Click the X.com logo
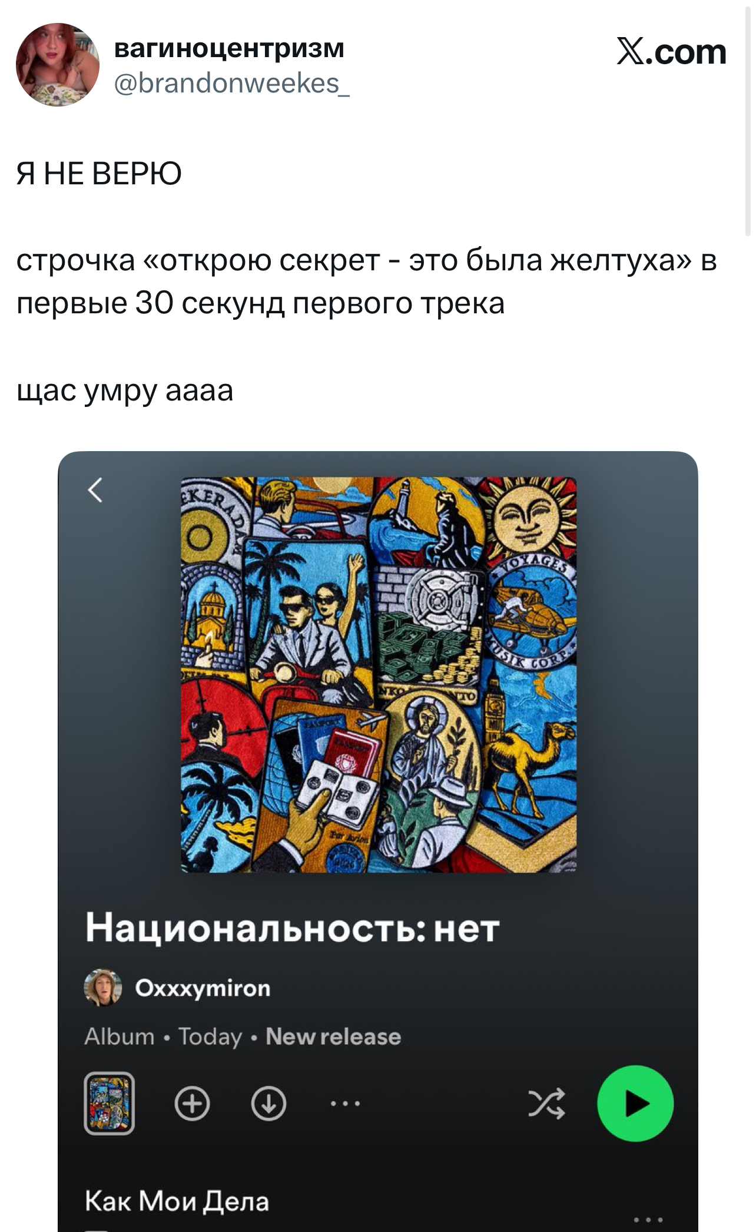This screenshot has height=1232, width=756. [x=671, y=52]
